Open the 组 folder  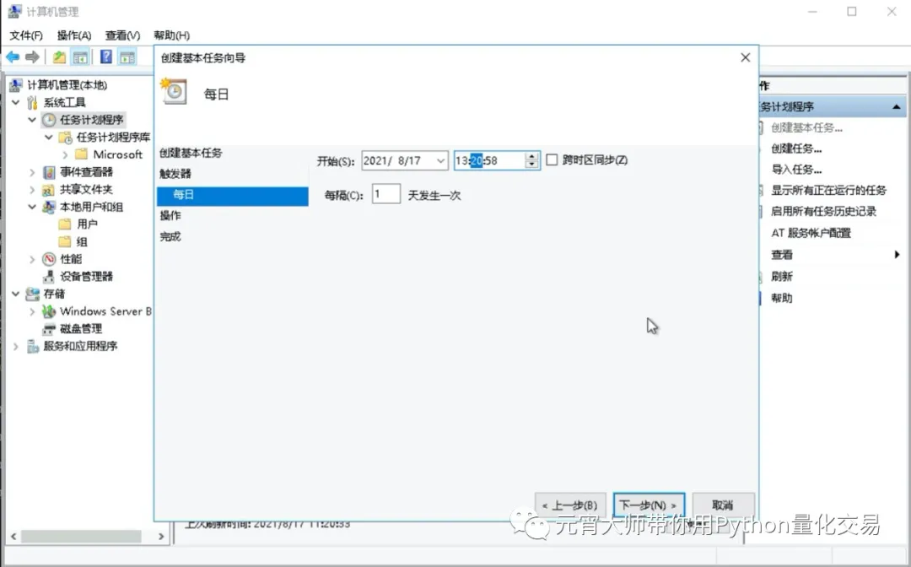click(x=82, y=241)
